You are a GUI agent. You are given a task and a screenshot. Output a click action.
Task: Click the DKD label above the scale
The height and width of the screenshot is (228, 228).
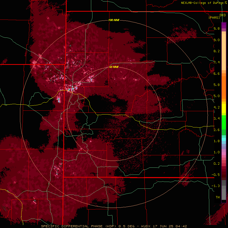point(223,15)
